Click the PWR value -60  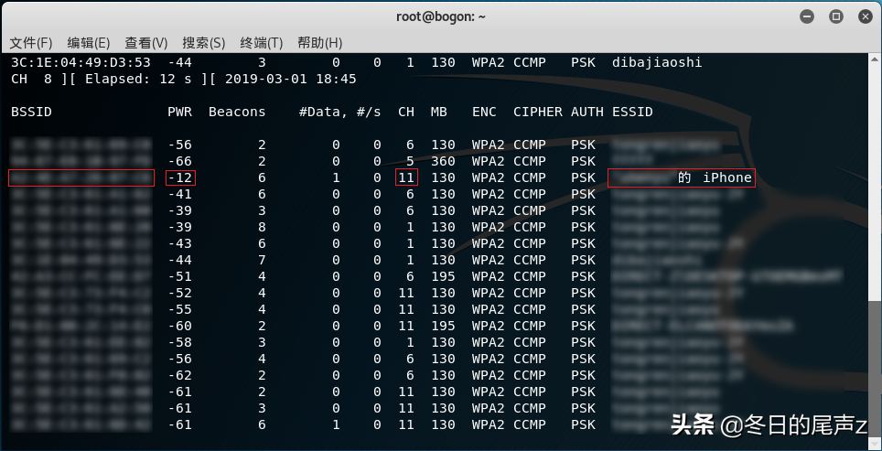(180, 326)
